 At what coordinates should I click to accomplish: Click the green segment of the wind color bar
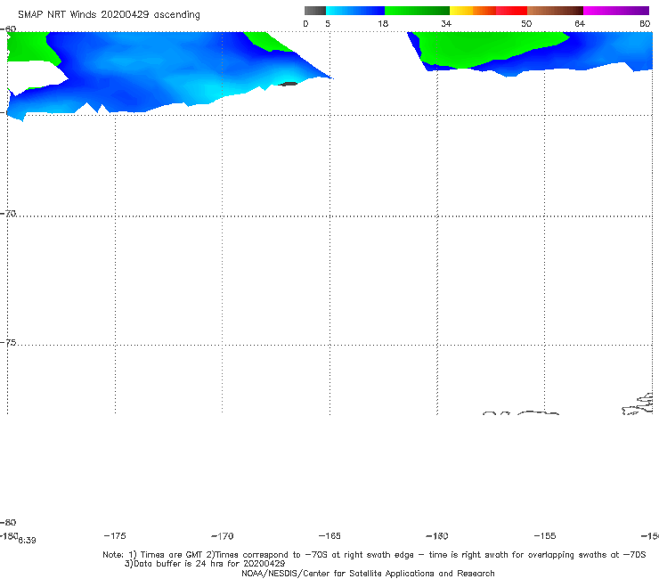point(417,11)
